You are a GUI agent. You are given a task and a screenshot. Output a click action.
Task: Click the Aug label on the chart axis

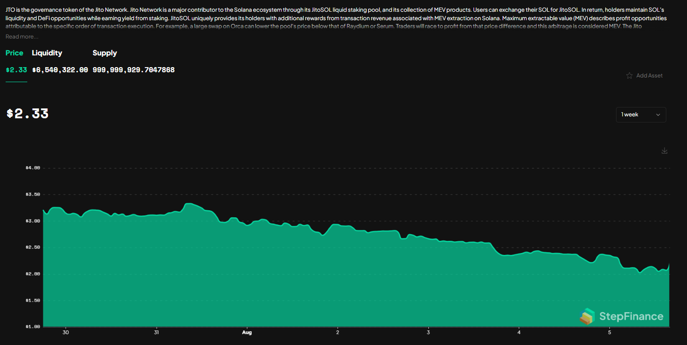pos(247,332)
